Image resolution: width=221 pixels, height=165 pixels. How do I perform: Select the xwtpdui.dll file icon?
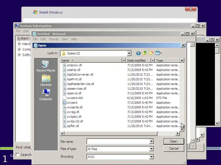(x=64, y=117)
